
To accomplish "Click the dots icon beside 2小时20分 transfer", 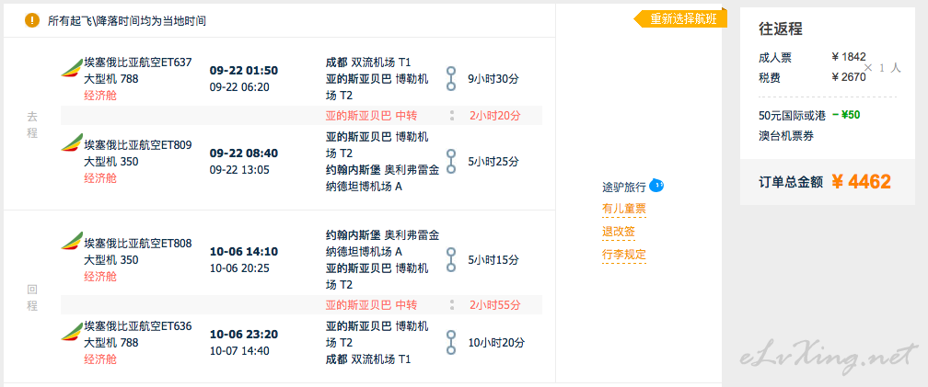I will (x=451, y=115).
